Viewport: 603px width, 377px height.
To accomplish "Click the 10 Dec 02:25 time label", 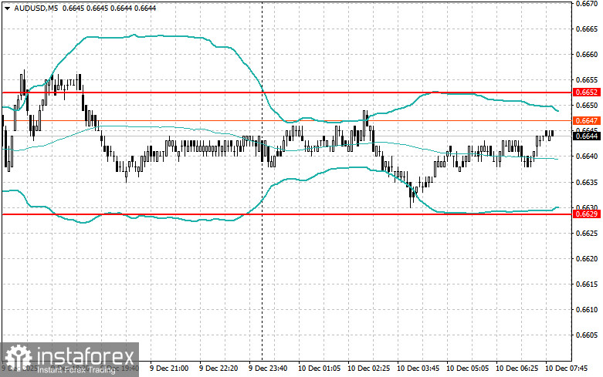I will click(x=368, y=369).
